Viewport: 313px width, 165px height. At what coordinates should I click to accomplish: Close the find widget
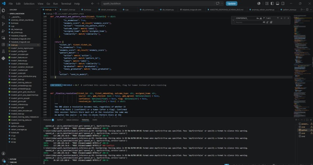click(288, 18)
